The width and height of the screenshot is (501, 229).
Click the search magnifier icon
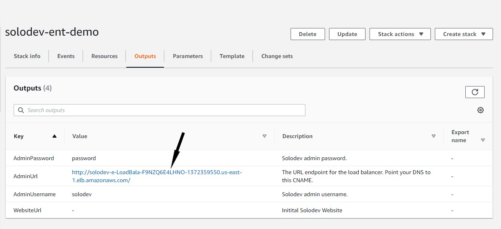coord(20,110)
